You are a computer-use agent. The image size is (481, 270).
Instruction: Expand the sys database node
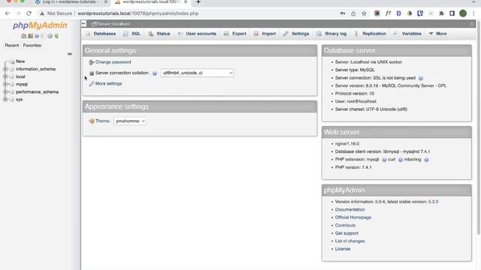[x=5, y=100]
